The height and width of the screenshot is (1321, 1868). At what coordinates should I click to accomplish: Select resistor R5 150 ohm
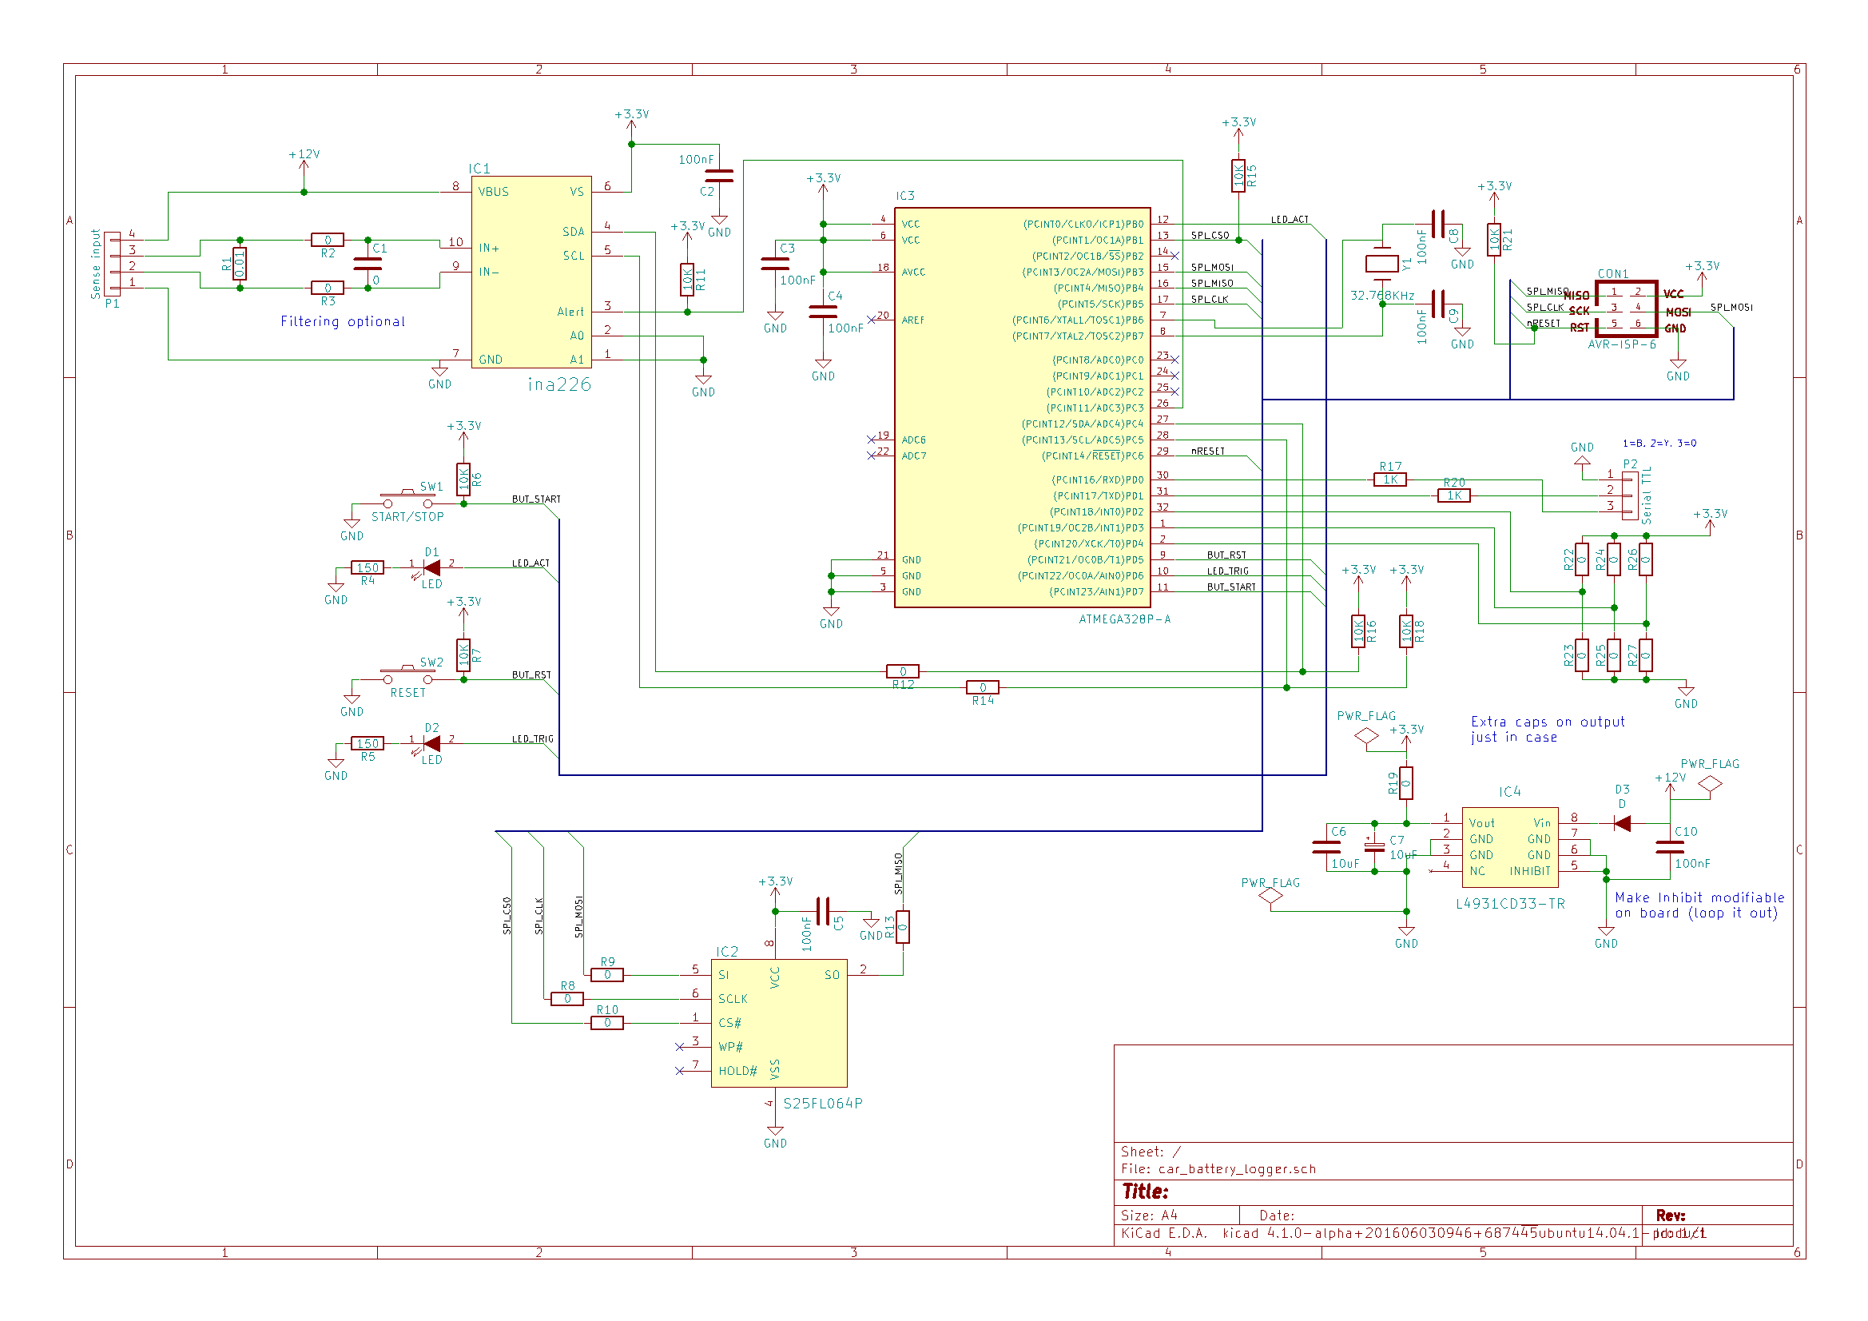click(x=368, y=743)
